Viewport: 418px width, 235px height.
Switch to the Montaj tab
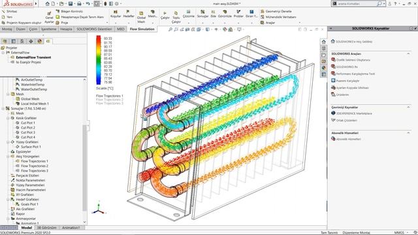click(x=7, y=29)
